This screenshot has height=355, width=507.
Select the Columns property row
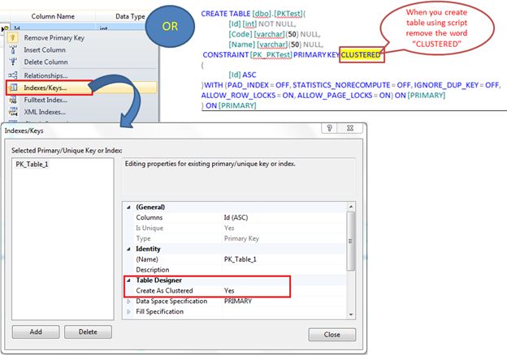[x=240, y=218]
